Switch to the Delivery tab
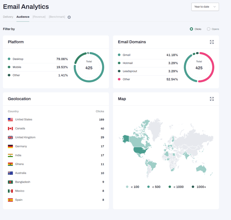Image resolution: width=231 pixels, height=220 pixels. point(8,17)
